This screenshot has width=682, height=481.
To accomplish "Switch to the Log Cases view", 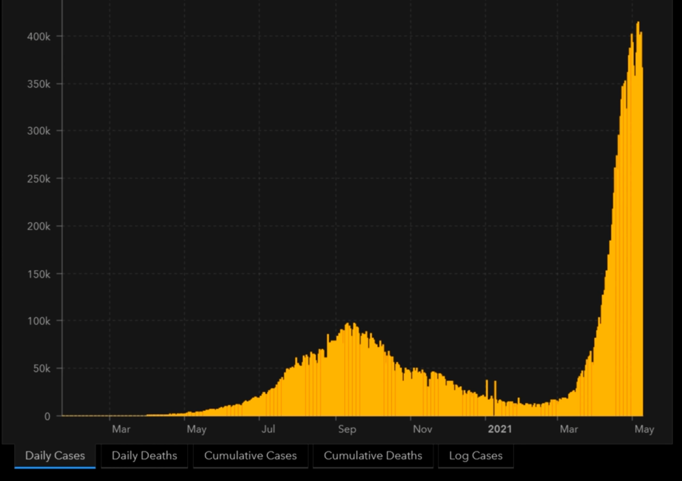I will pyautogui.click(x=476, y=456).
